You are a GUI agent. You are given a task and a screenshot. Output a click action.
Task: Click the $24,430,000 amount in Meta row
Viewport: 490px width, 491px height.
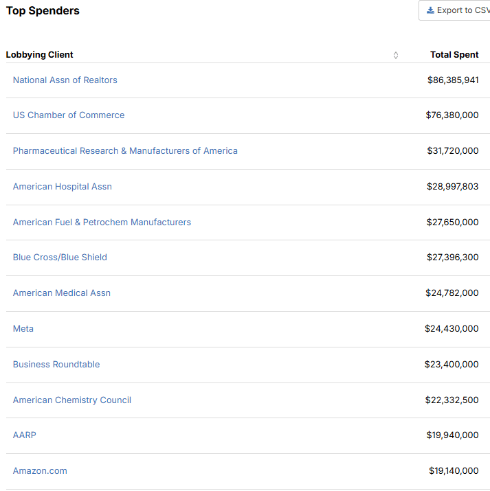pyautogui.click(x=452, y=328)
